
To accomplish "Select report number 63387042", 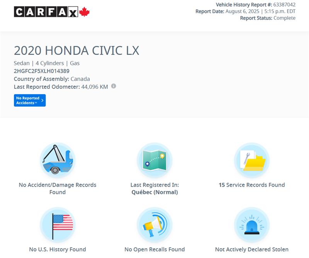I will tap(284, 5).
